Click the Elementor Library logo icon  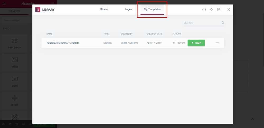click(38, 10)
